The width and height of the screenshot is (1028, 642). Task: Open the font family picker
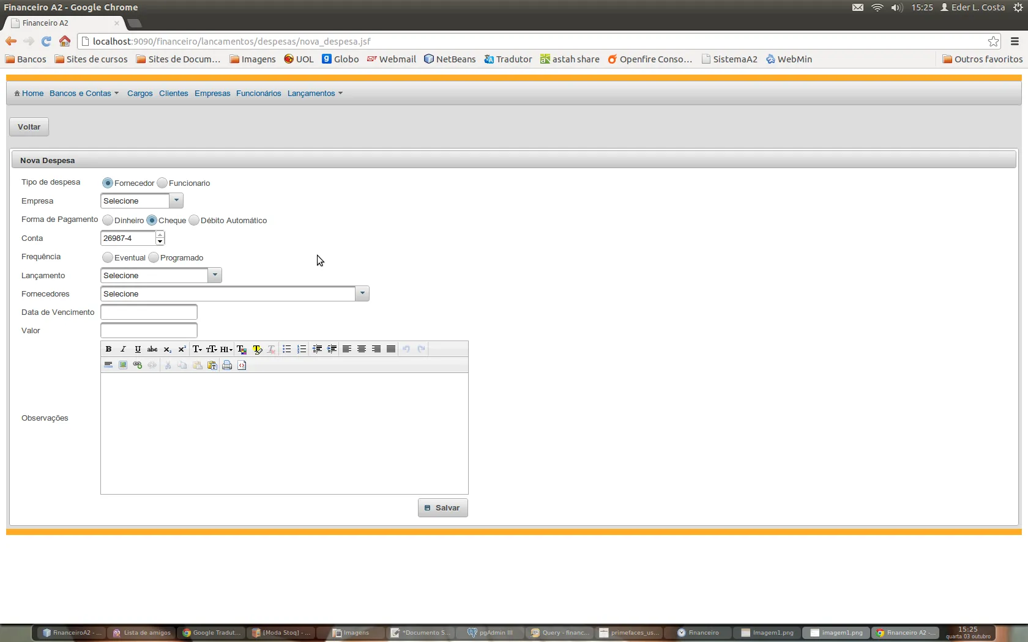pos(197,349)
